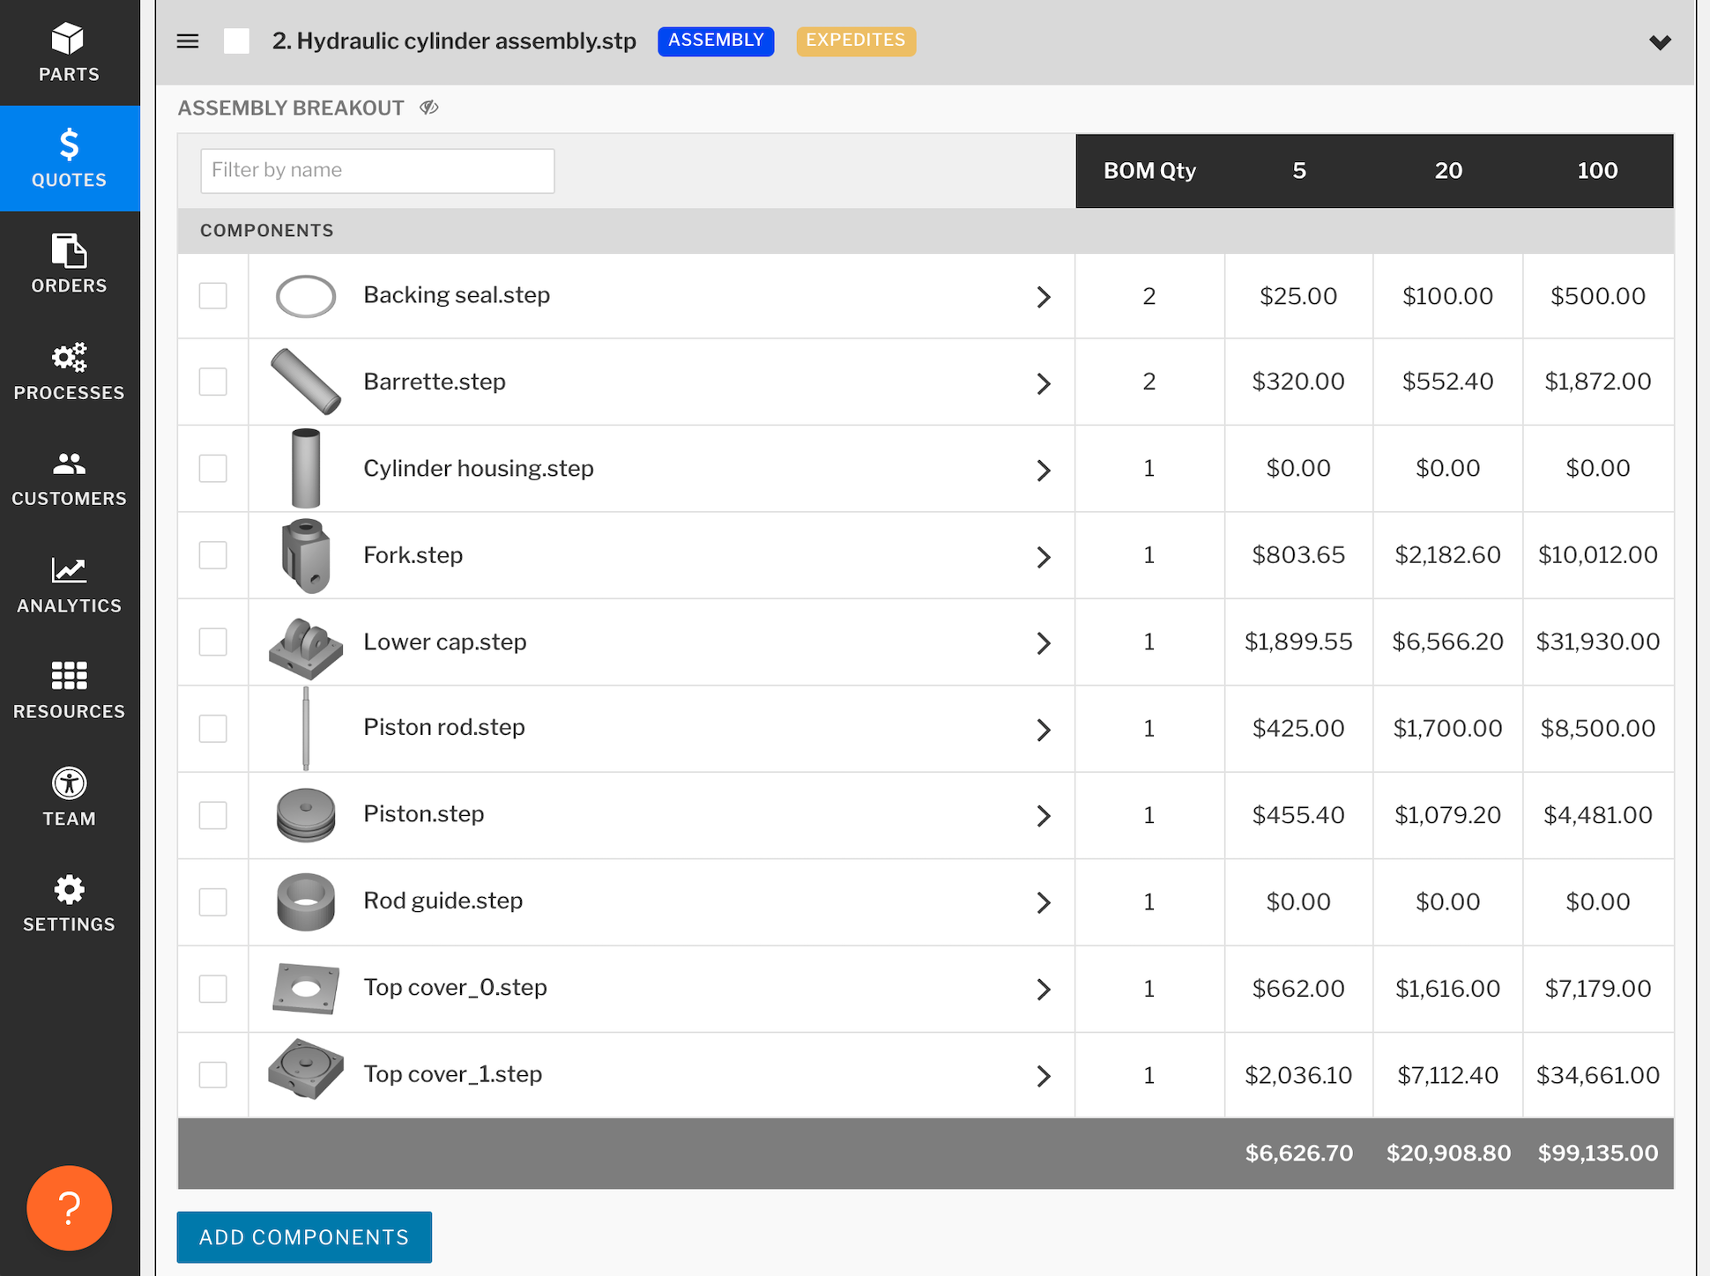Expand the Top cover_1.step row
1710x1276 pixels.
click(x=1045, y=1076)
